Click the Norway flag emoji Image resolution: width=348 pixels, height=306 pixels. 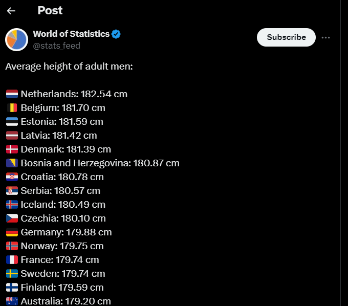[x=12, y=246]
